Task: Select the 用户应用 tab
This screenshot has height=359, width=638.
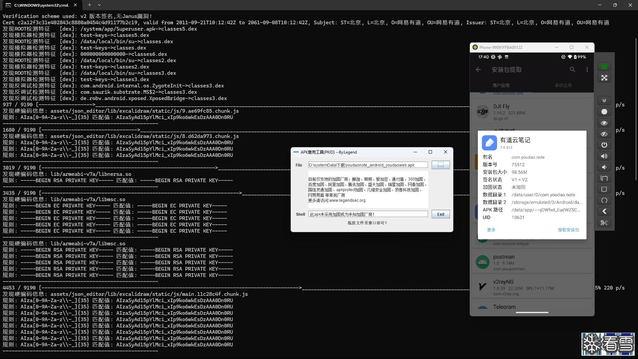Action: point(500,85)
